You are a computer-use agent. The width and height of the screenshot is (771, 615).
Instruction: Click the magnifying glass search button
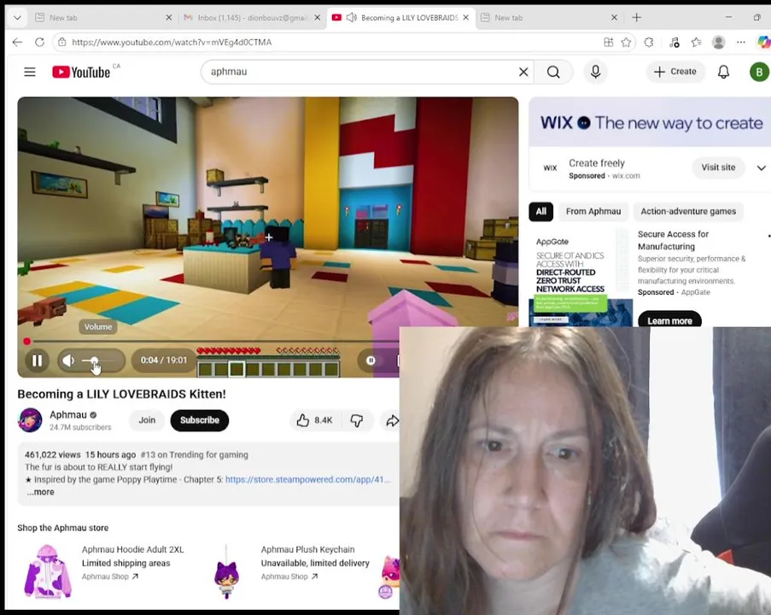click(553, 72)
